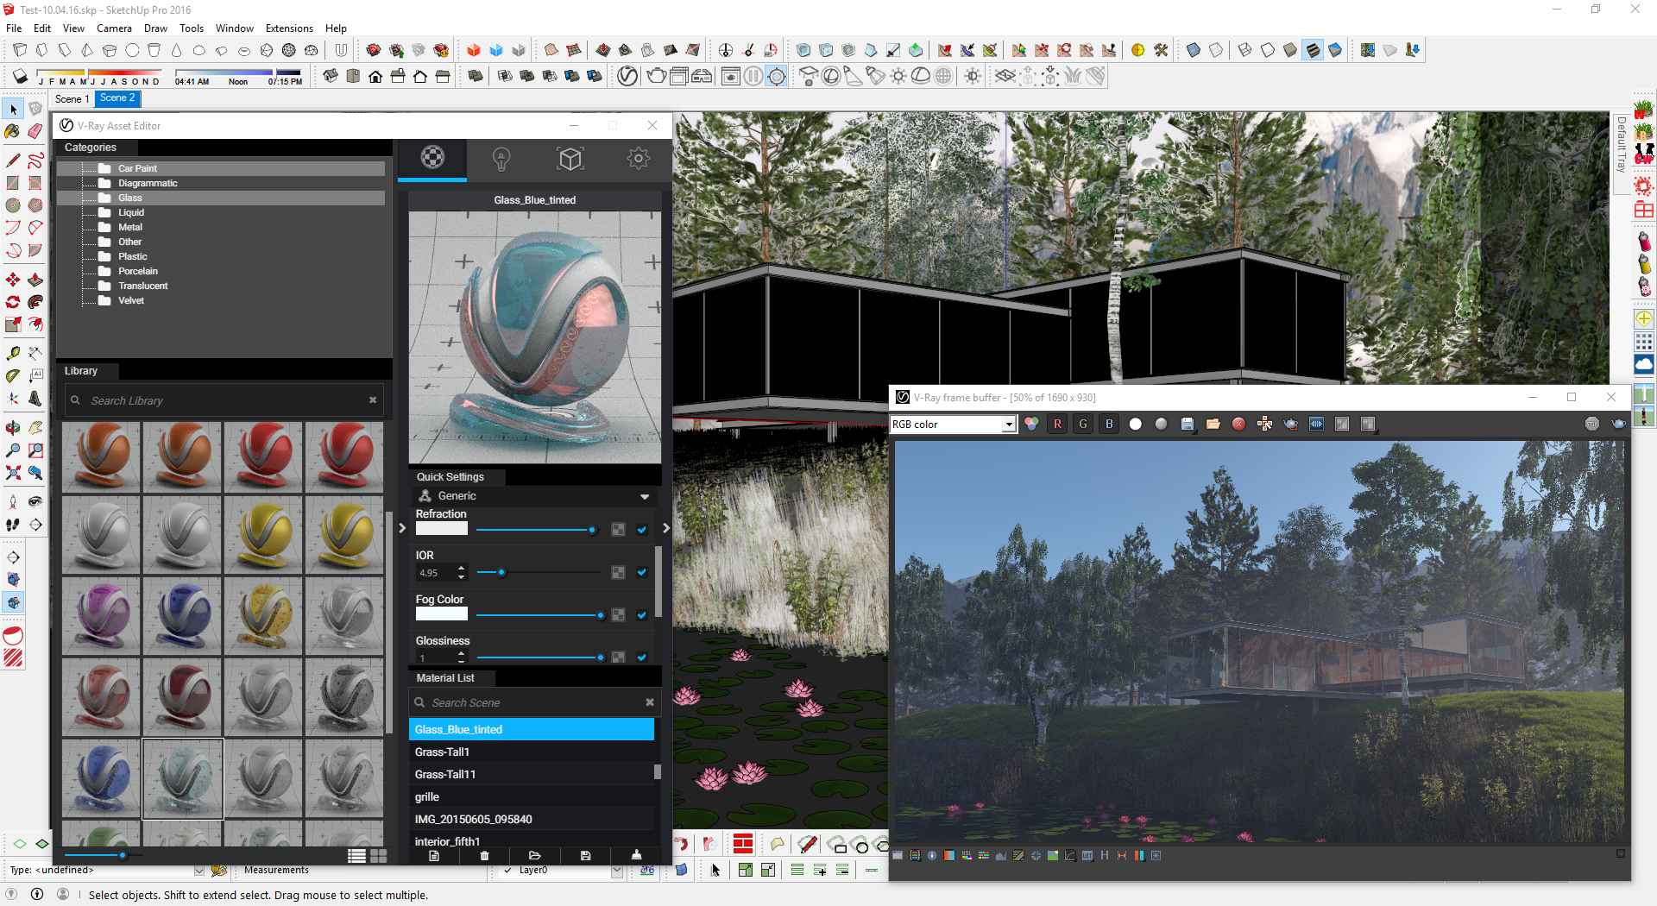1657x906 pixels.
Task: Open the Geometry tab in Asset Editor
Action: click(570, 159)
